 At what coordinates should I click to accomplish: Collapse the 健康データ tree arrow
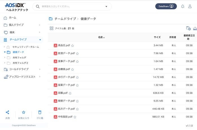coord(5,52)
